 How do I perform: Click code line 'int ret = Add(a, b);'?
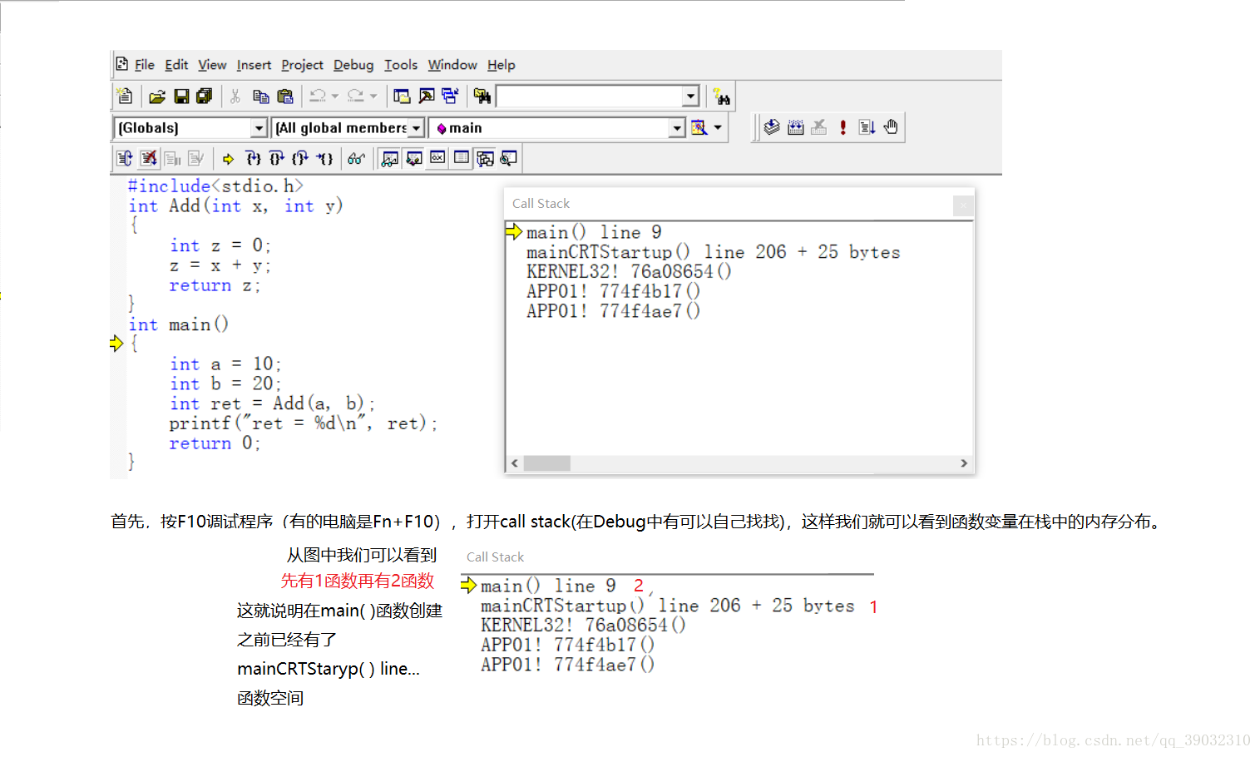[x=272, y=403]
